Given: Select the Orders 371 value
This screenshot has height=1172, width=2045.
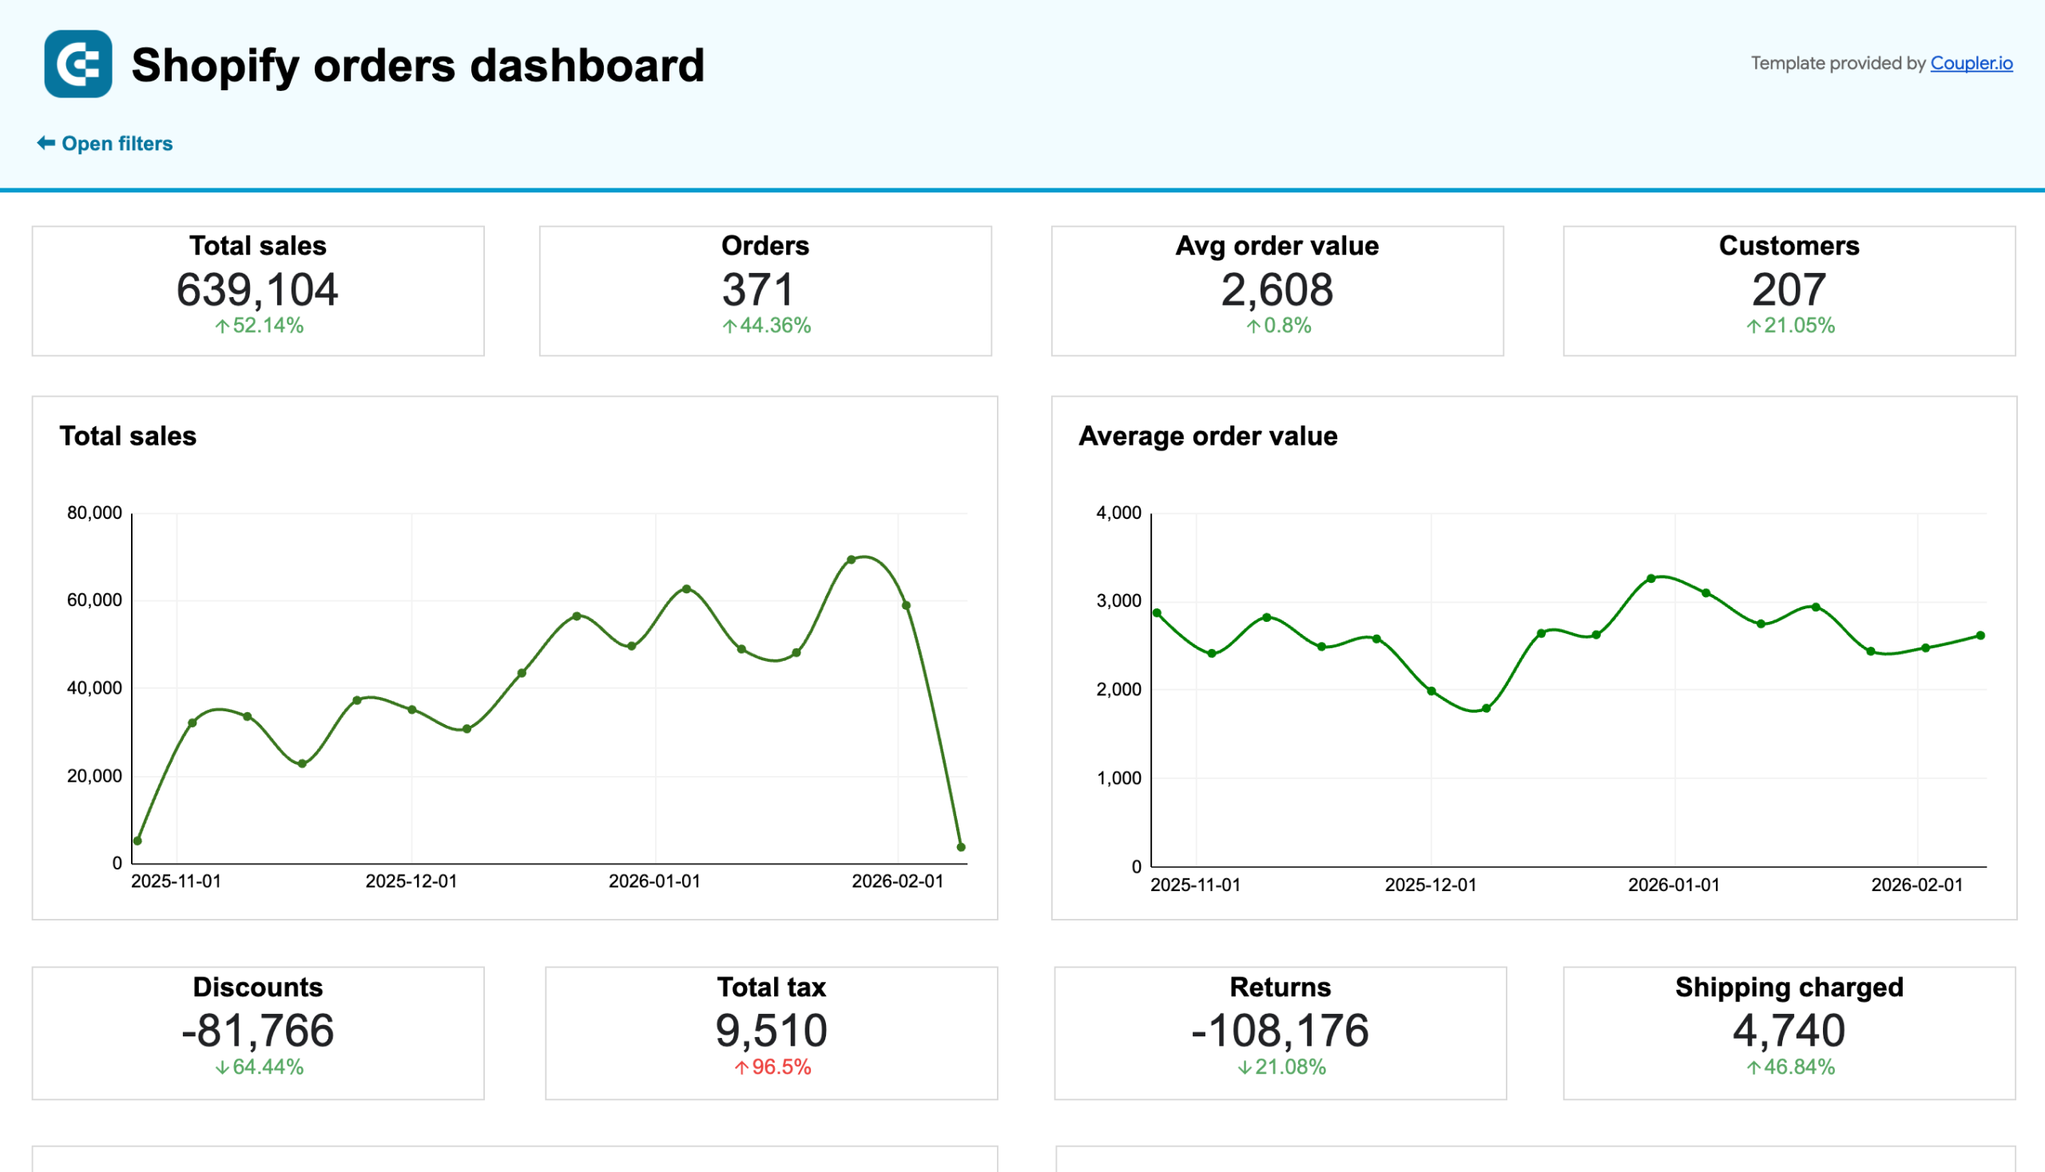Looking at the screenshot, I should pos(758,290).
